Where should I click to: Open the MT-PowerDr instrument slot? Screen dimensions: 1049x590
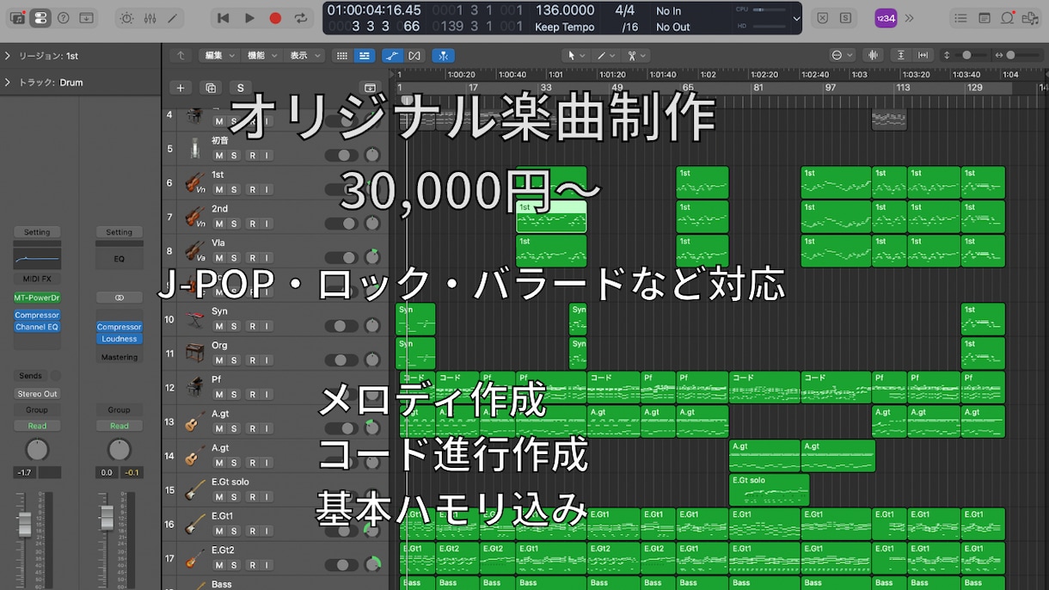tap(37, 298)
